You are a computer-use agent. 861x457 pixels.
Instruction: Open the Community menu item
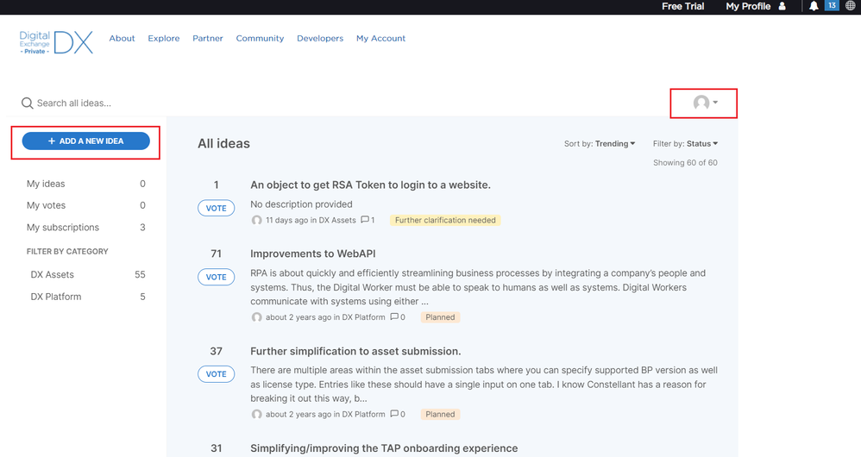coord(260,38)
